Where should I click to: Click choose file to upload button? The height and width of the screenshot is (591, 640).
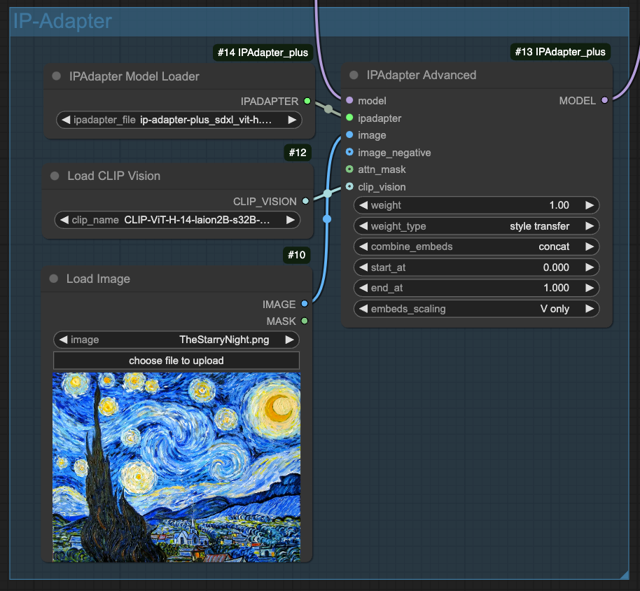click(176, 361)
